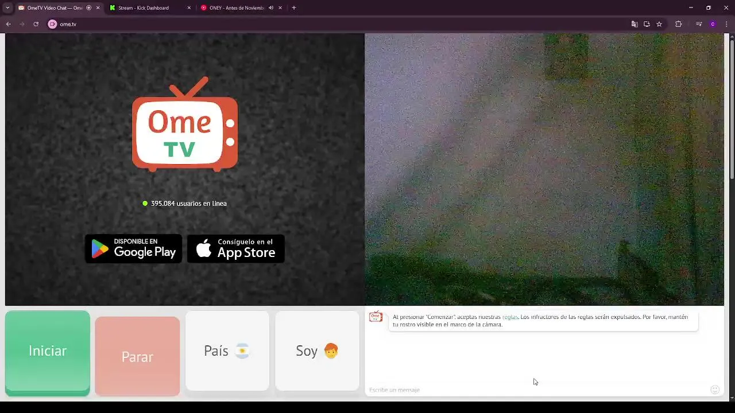
Task: Switch to the OmeTV Video Chat tab
Action: [55, 8]
